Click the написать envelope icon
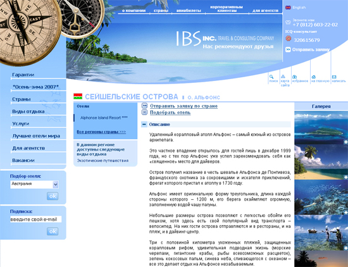Viewport: 348px width, 267px height. click(334, 77)
